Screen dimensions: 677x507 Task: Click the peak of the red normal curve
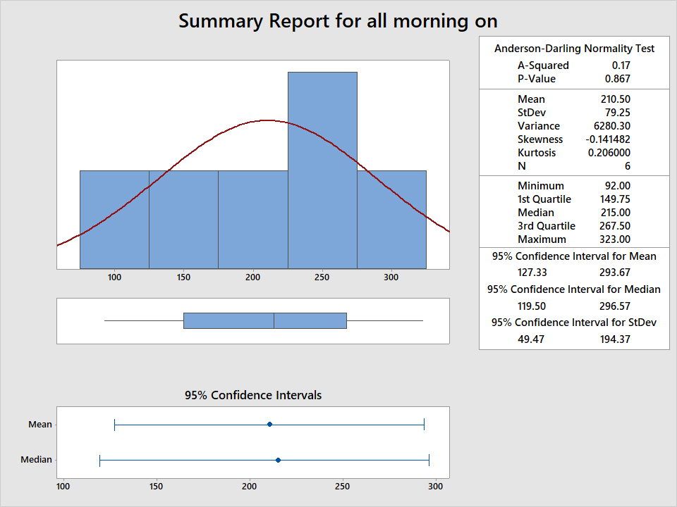pos(268,120)
